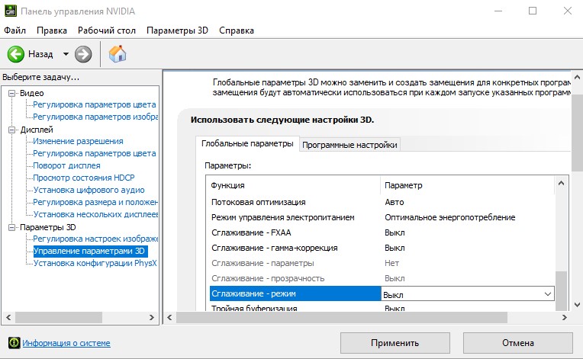Click main panel horizontal scroll right arrow
The image size is (583, 359).
coord(565,317)
